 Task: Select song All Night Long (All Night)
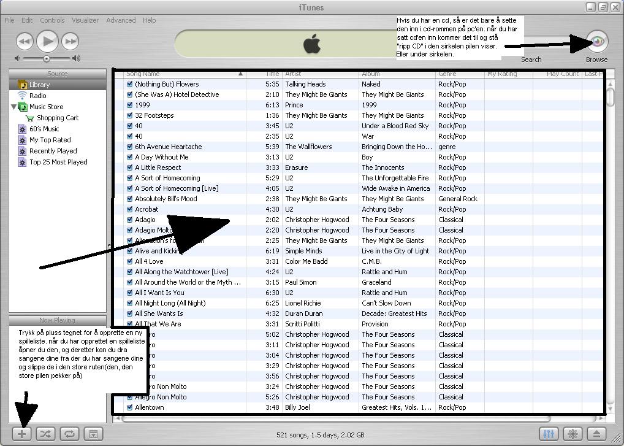(170, 303)
